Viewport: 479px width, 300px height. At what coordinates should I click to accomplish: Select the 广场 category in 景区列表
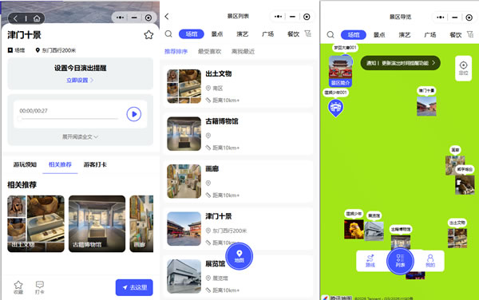(267, 34)
